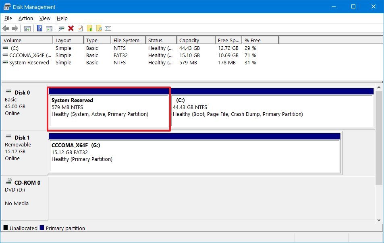The image size is (384, 243).
Task: Click the 29 % free cell
Action: (250, 48)
